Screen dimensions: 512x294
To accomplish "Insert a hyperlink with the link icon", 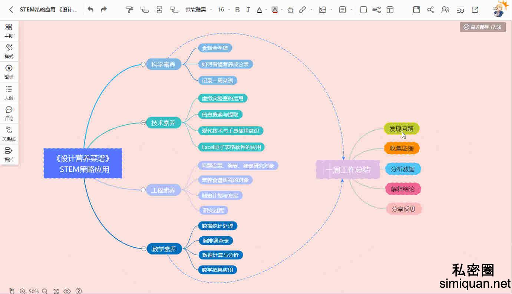I will (303, 10).
